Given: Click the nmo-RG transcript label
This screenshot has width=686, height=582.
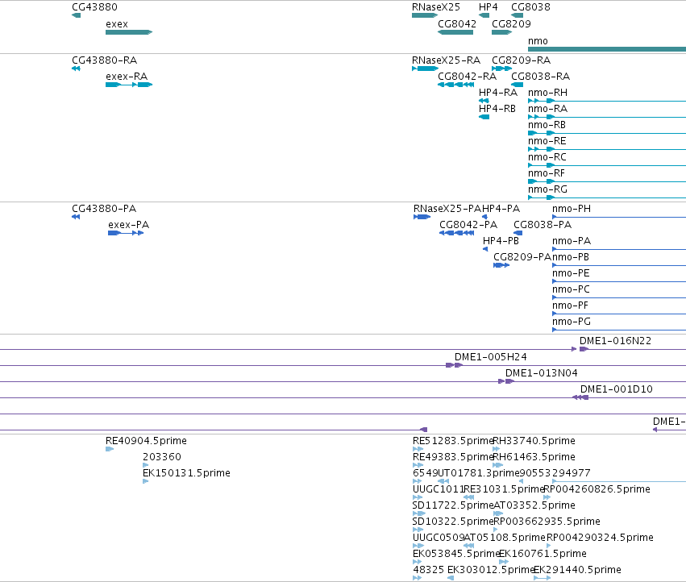Looking at the screenshot, I should click(547, 189).
